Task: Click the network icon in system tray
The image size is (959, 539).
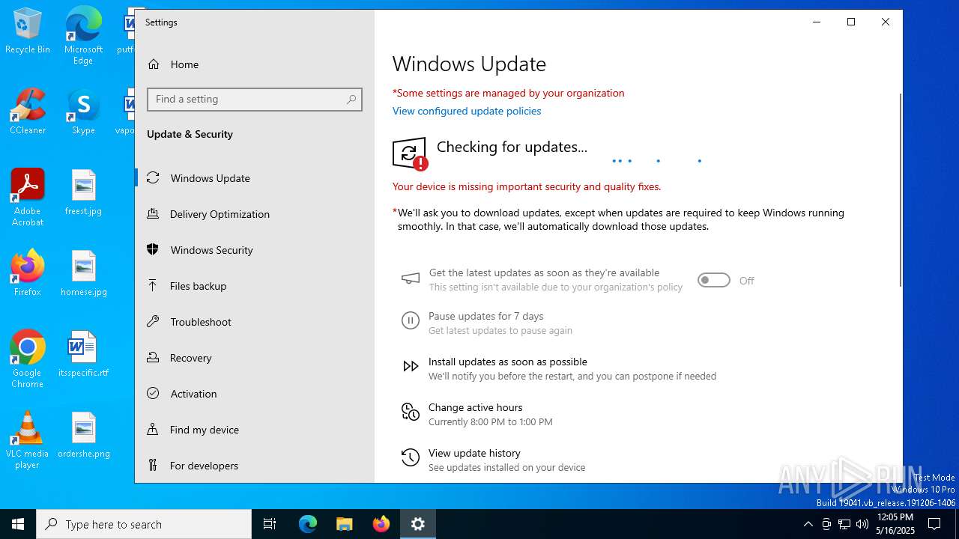Action: (x=844, y=524)
